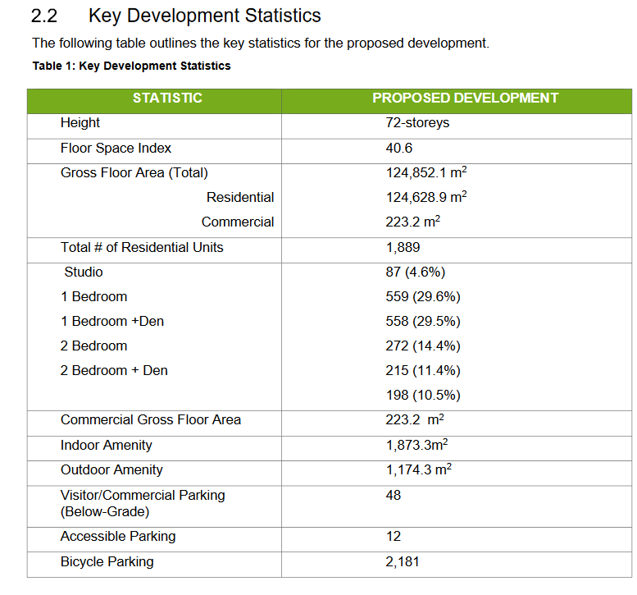Click the "1 Bedroom +Den" row label
Viewport: 637px width, 595px height.
point(111,322)
